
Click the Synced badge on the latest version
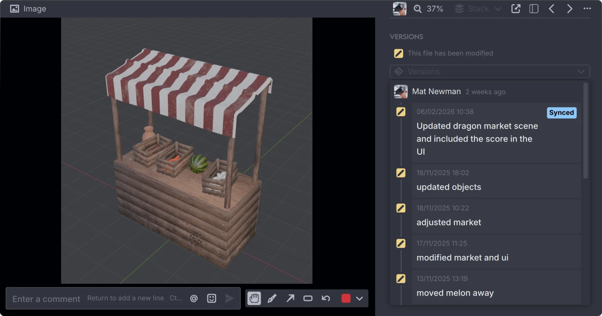562,112
